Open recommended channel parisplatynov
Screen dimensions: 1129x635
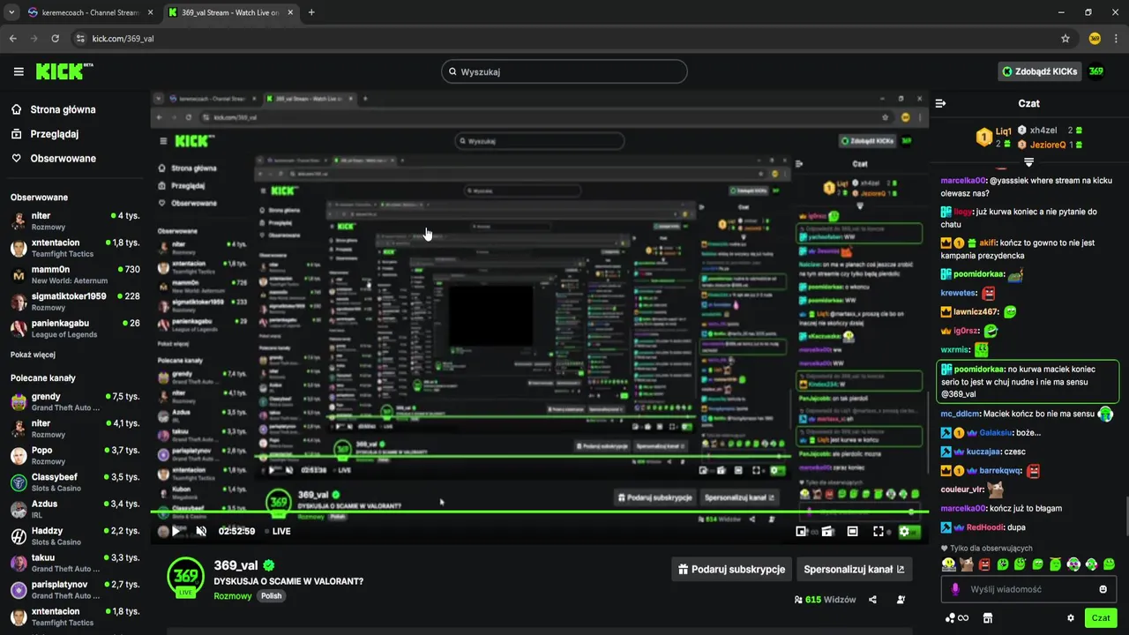(75, 589)
